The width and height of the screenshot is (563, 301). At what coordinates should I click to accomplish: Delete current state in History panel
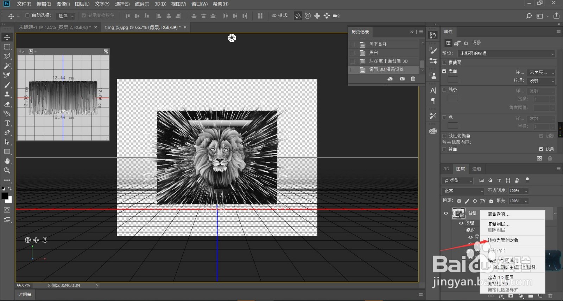pyautogui.click(x=413, y=79)
